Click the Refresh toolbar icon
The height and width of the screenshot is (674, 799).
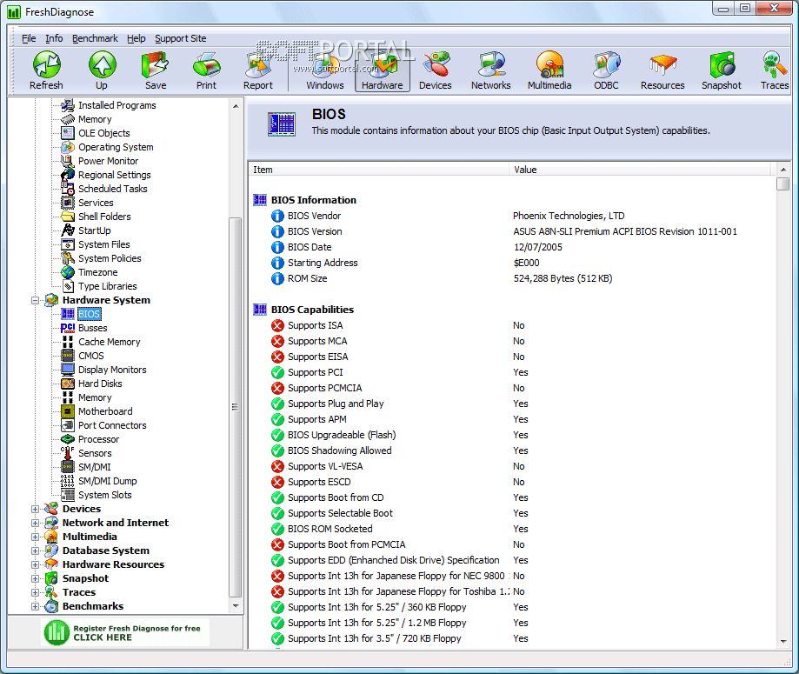[46, 70]
